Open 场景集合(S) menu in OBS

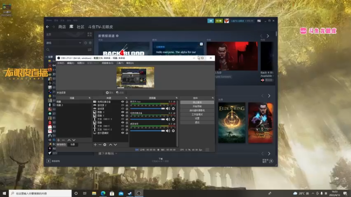[107, 63]
